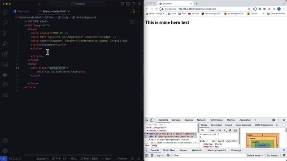Select the DevTools inspect element tool
287x161 pixels.
147,120
